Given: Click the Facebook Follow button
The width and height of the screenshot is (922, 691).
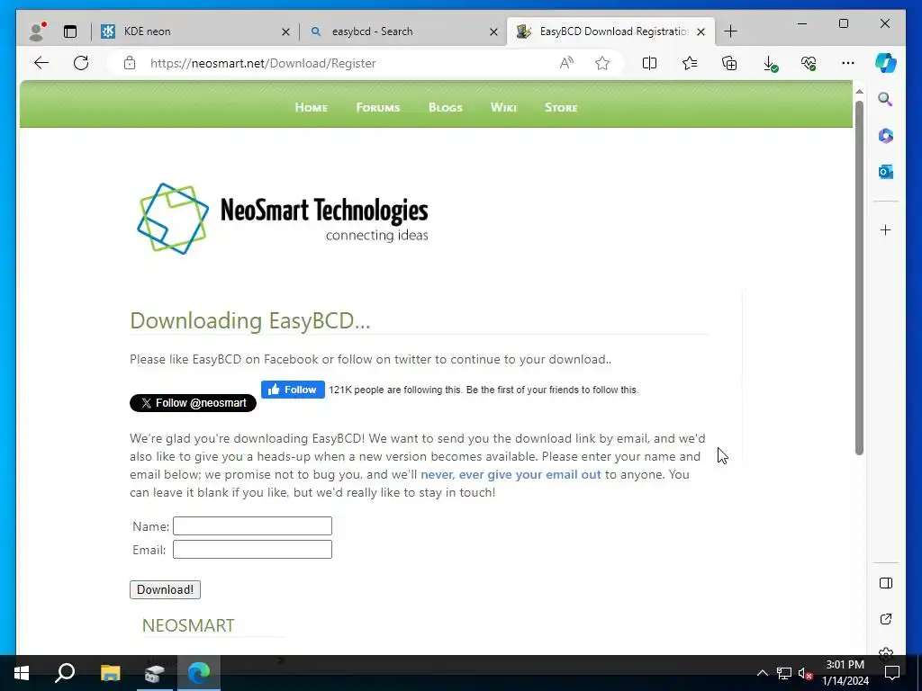Looking at the screenshot, I should point(293,390).
